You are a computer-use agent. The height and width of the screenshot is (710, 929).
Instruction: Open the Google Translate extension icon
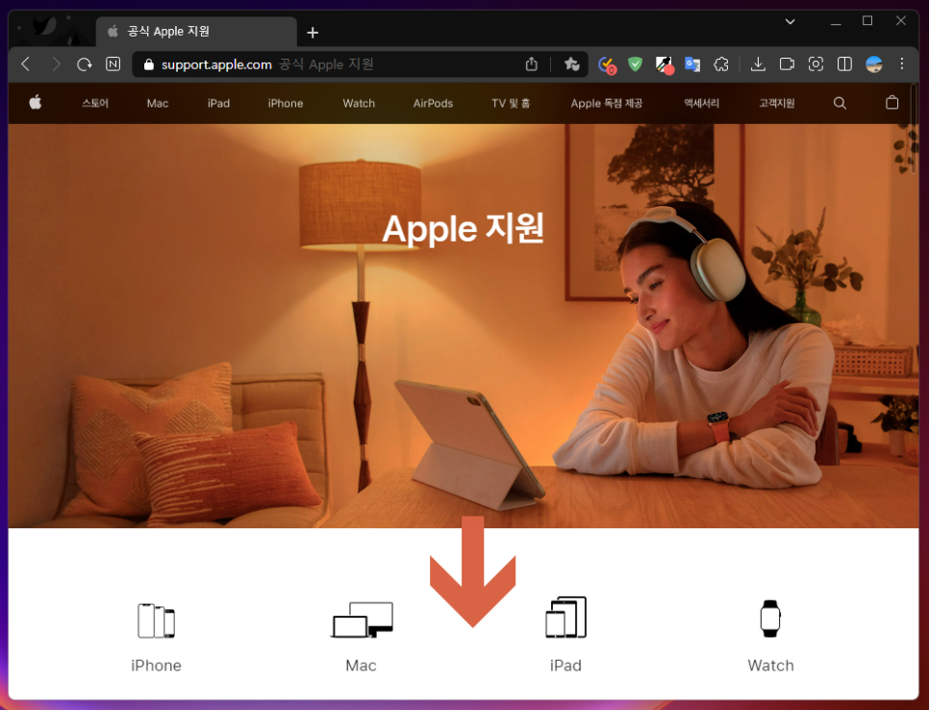692,64
